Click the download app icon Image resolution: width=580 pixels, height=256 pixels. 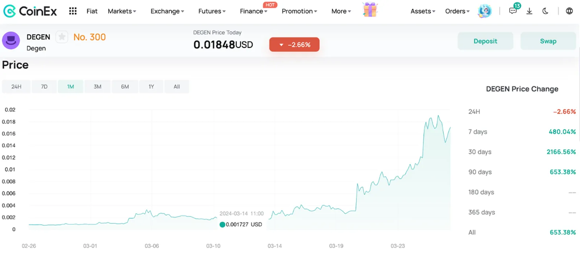pyautogui.click(x=529, y=11)
